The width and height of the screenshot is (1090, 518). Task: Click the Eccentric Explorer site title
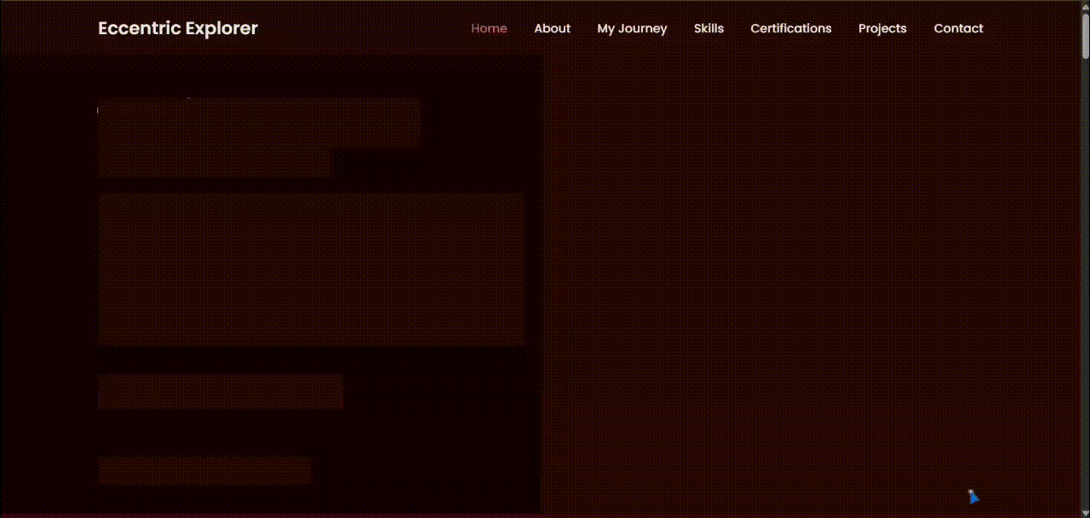pyautogui.click(x=178, y=28)
